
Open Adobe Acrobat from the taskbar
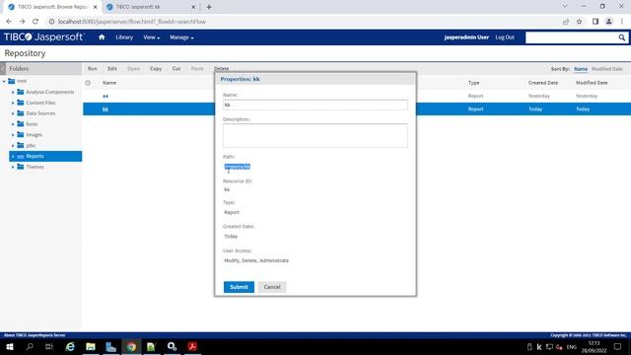(x=192, y=346)
